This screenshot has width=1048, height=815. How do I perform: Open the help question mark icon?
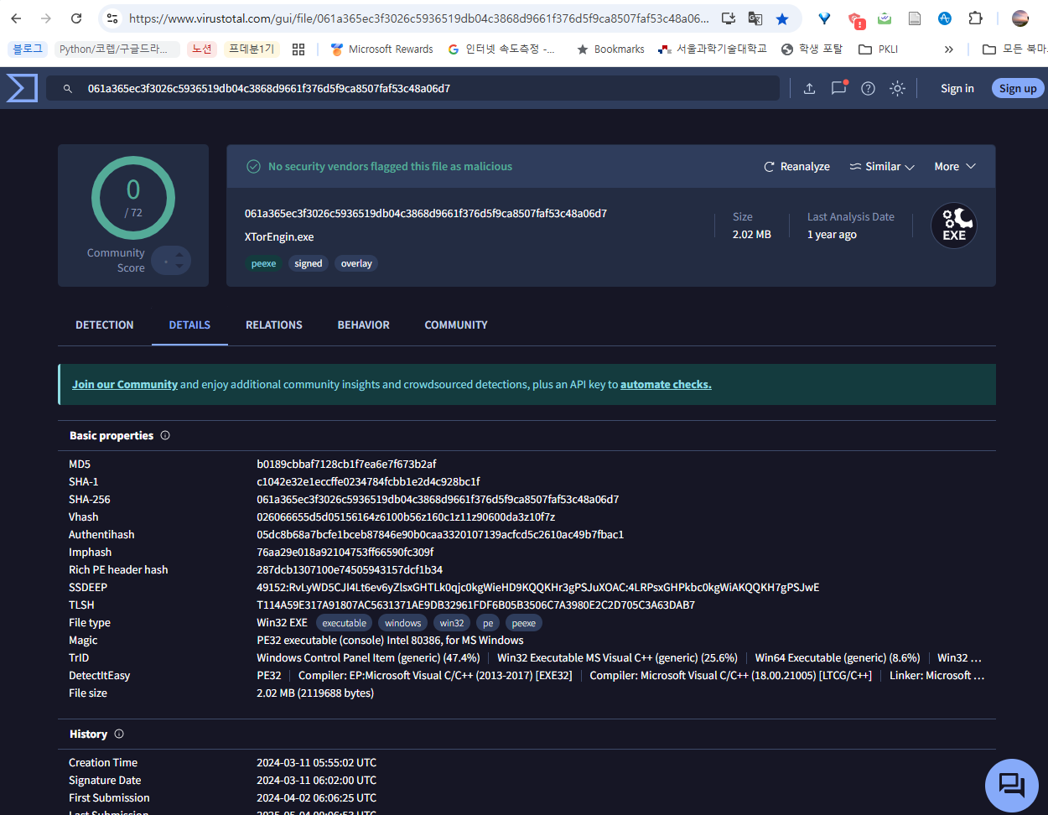[868, 88]
